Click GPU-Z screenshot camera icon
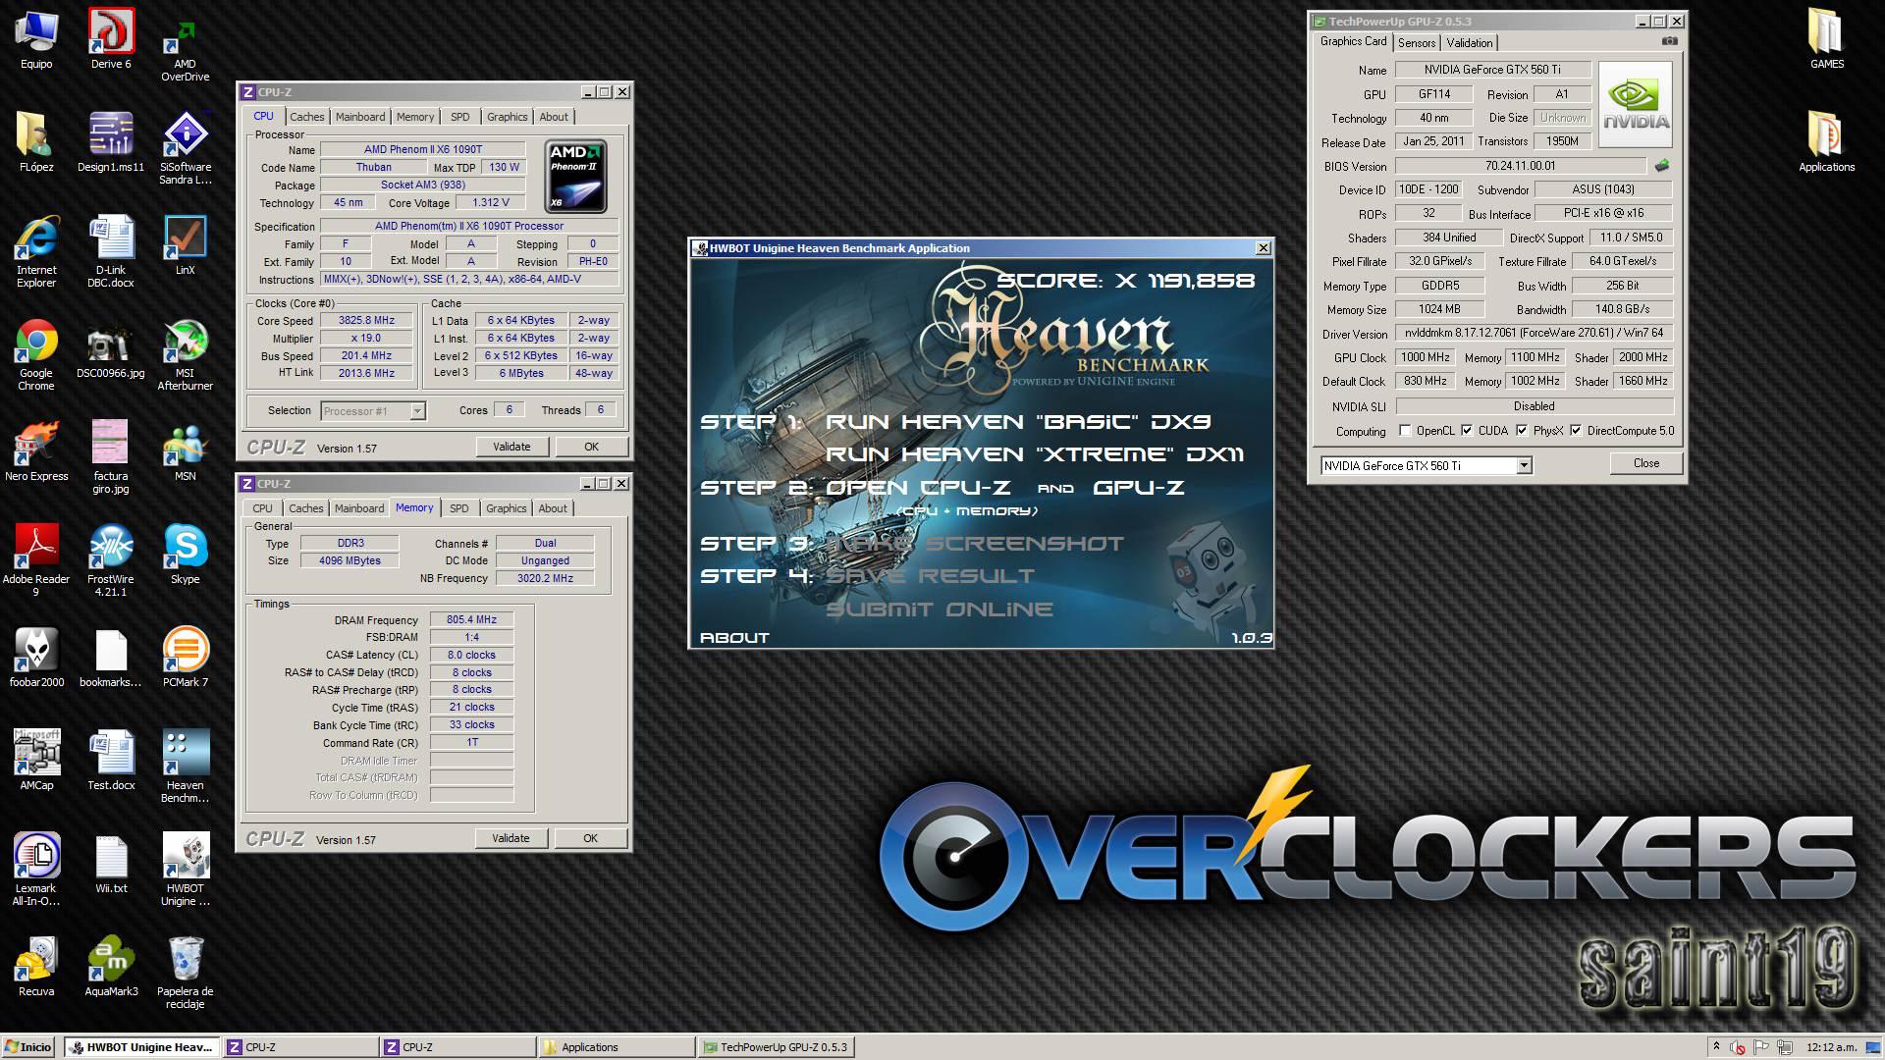 click(x=1670, y=41)
